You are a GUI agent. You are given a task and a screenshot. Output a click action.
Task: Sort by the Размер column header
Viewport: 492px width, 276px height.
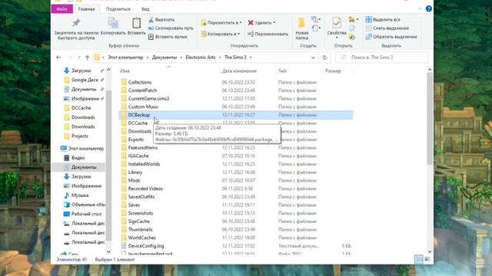[333, 71]
